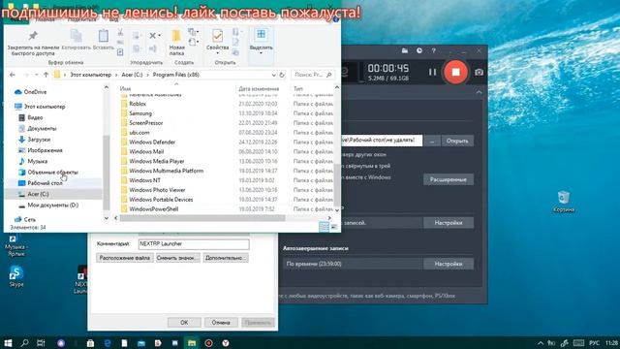This screenshot has width=620, height=349.
Task: Click the red X delete icon in ribbon
Action: (x=153, y=36)
